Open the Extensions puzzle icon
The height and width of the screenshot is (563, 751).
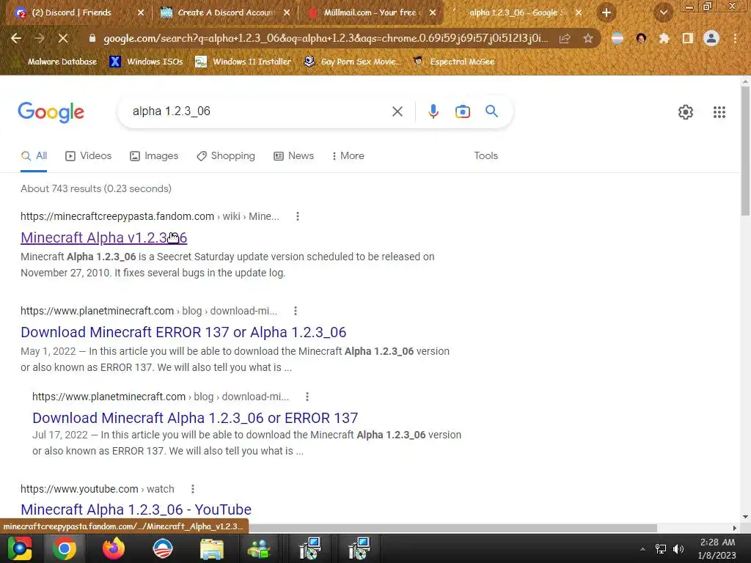tap(664, 38)
